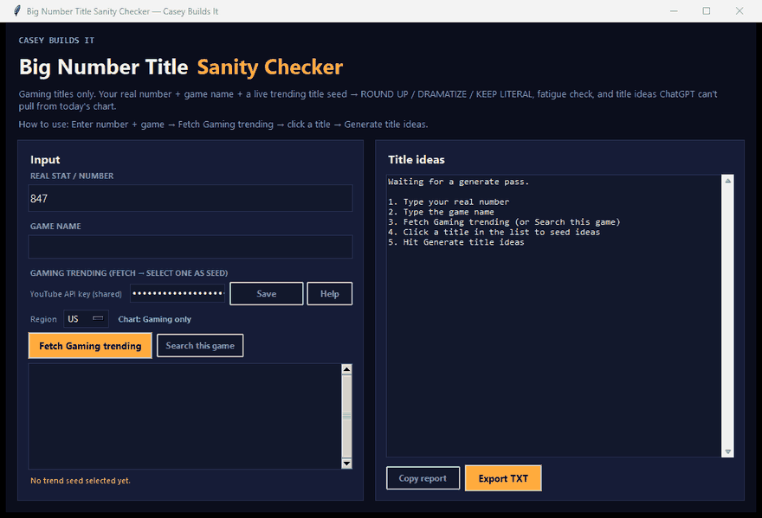The width and height of the screenshot is (762, 518).
Task: Export the report as TXT
Action: pos(503,478)
